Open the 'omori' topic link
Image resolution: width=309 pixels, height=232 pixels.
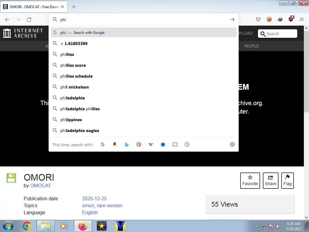88,205
